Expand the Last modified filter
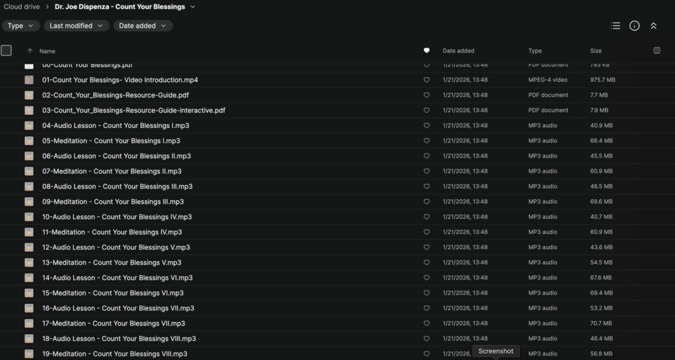 (x=76, y=26)
